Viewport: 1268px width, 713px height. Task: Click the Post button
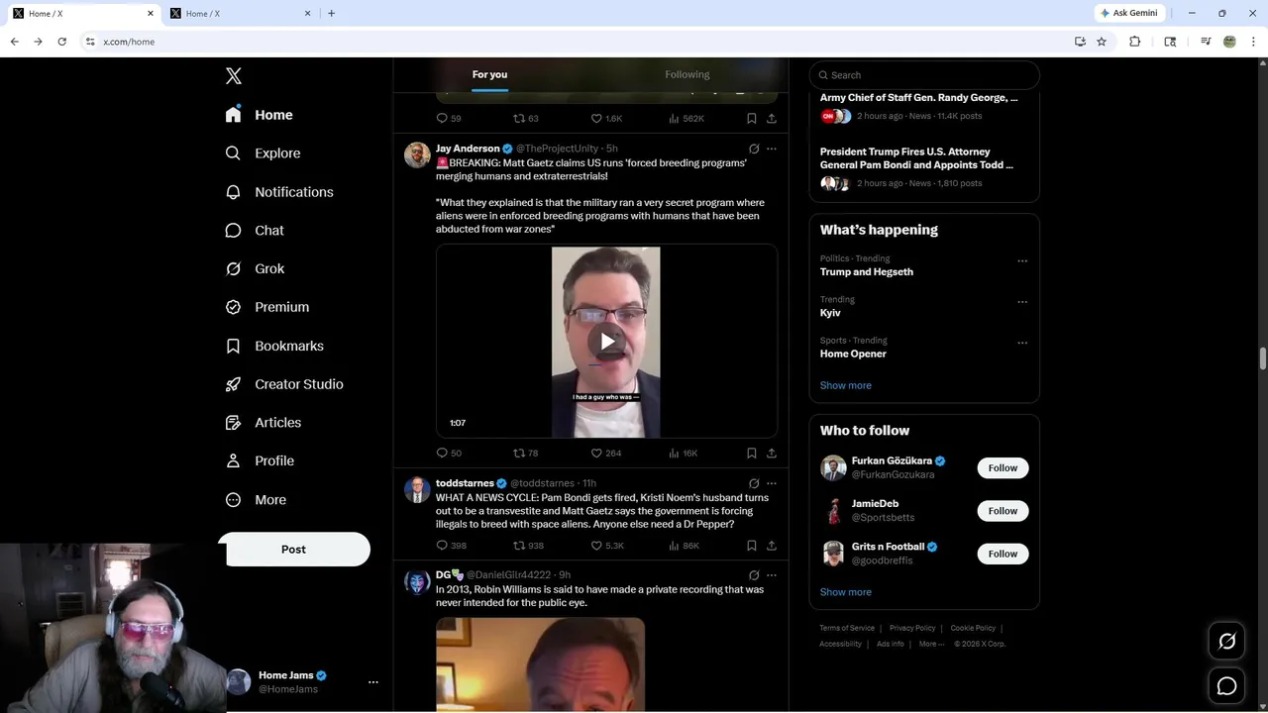tap(293, 550)
